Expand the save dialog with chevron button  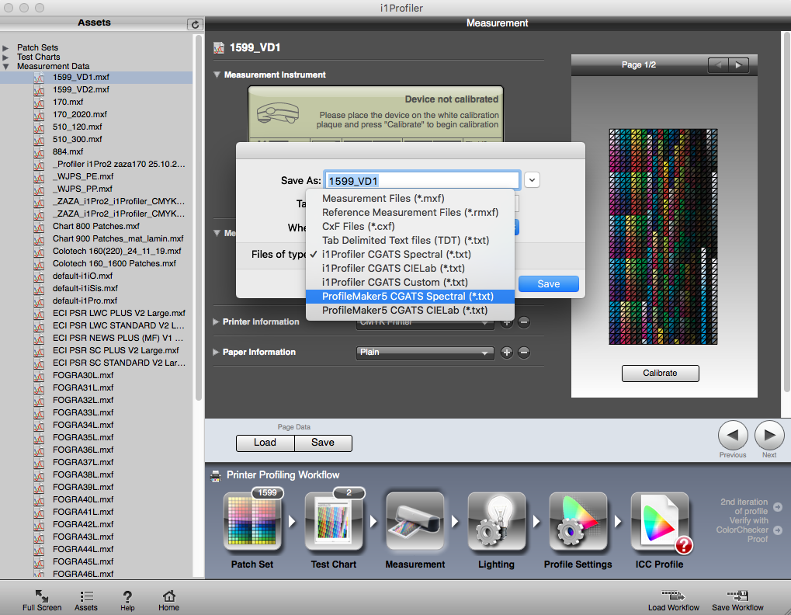click(x=532, y=180)
